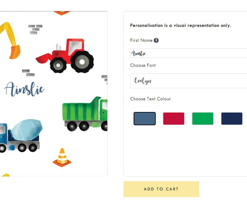247x204 pixels.
Task: Click the "Choose Font" label text
Action: 143,65
